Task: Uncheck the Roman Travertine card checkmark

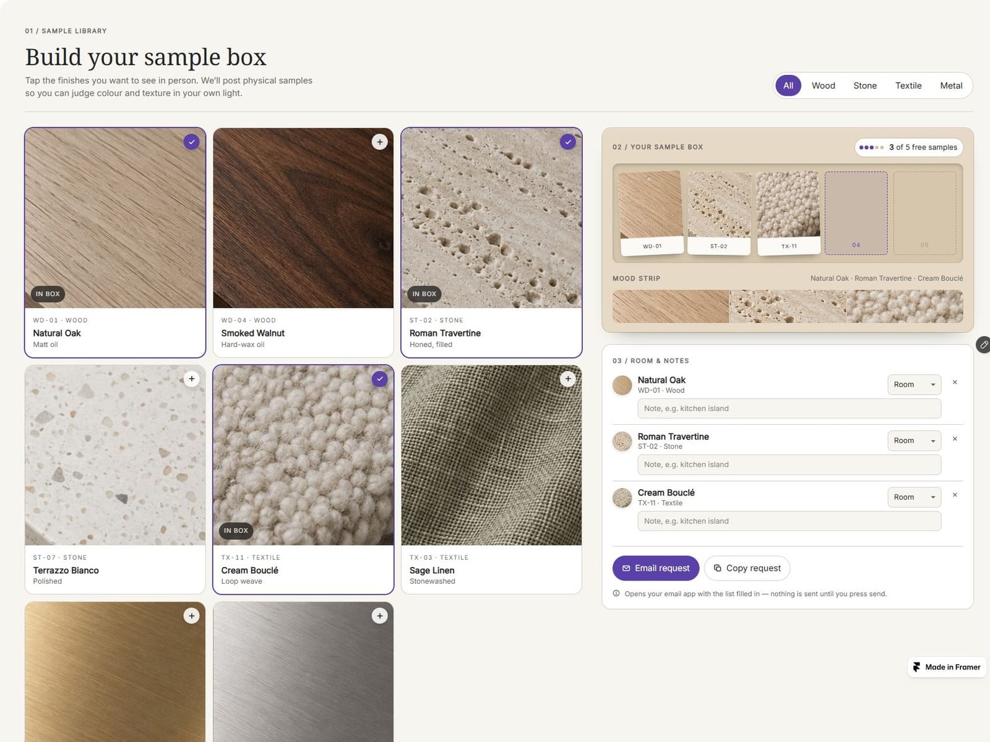Action: [x=568, y=142]
